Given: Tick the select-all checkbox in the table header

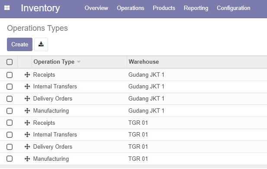Looking at the screenshot, I should tap(10, 62).
